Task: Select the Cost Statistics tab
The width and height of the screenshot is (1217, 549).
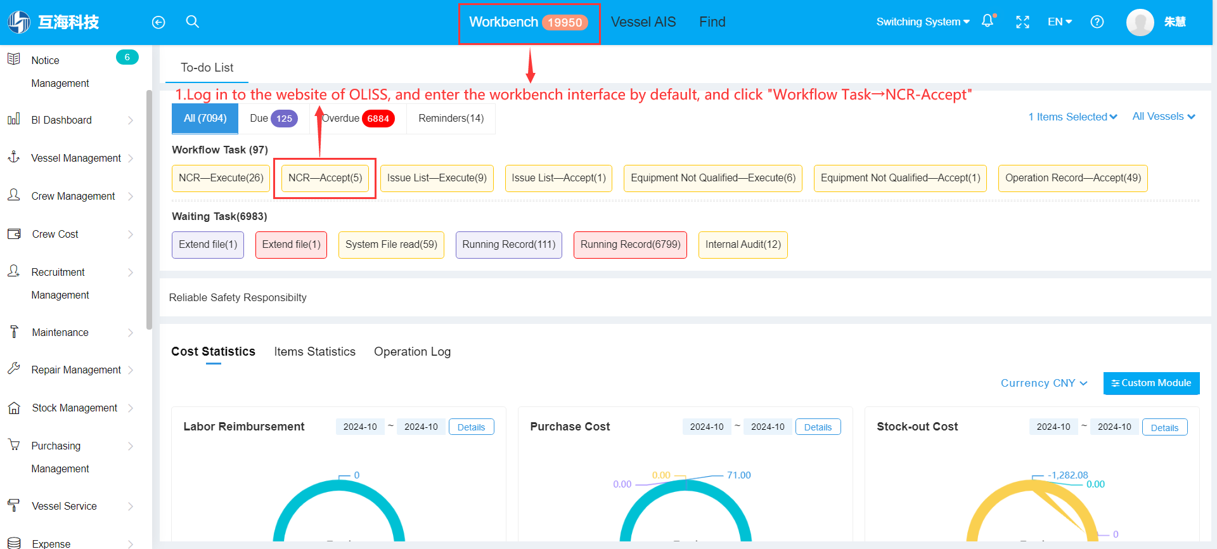Action: 213,351
